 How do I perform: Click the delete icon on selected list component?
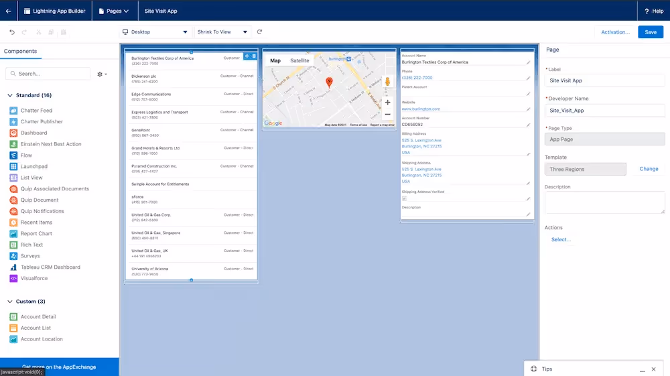(x=254, y=56)
